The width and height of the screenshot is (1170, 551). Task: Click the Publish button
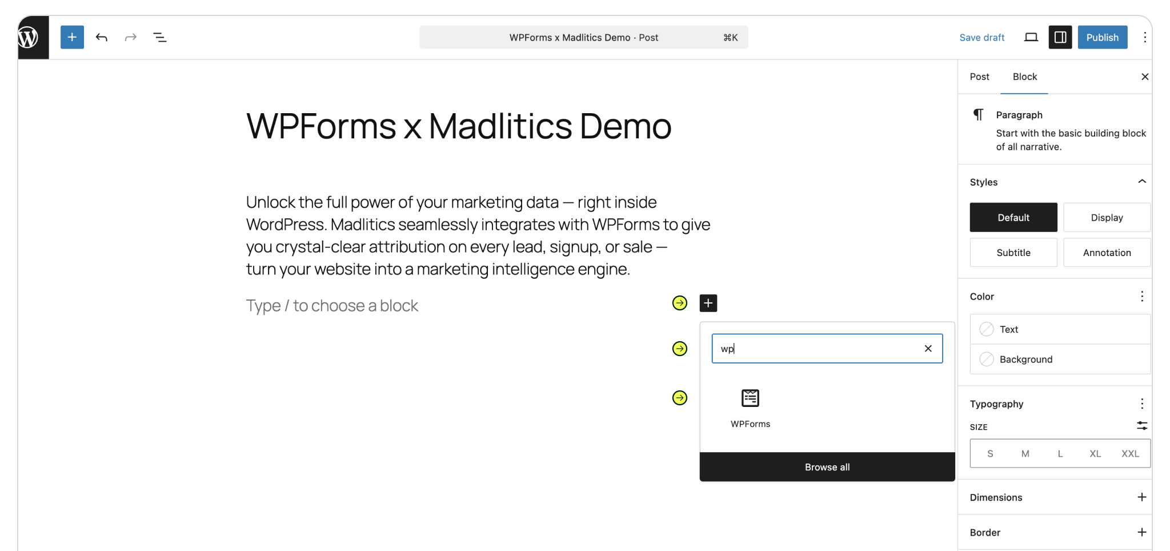tap(1103, 37)
